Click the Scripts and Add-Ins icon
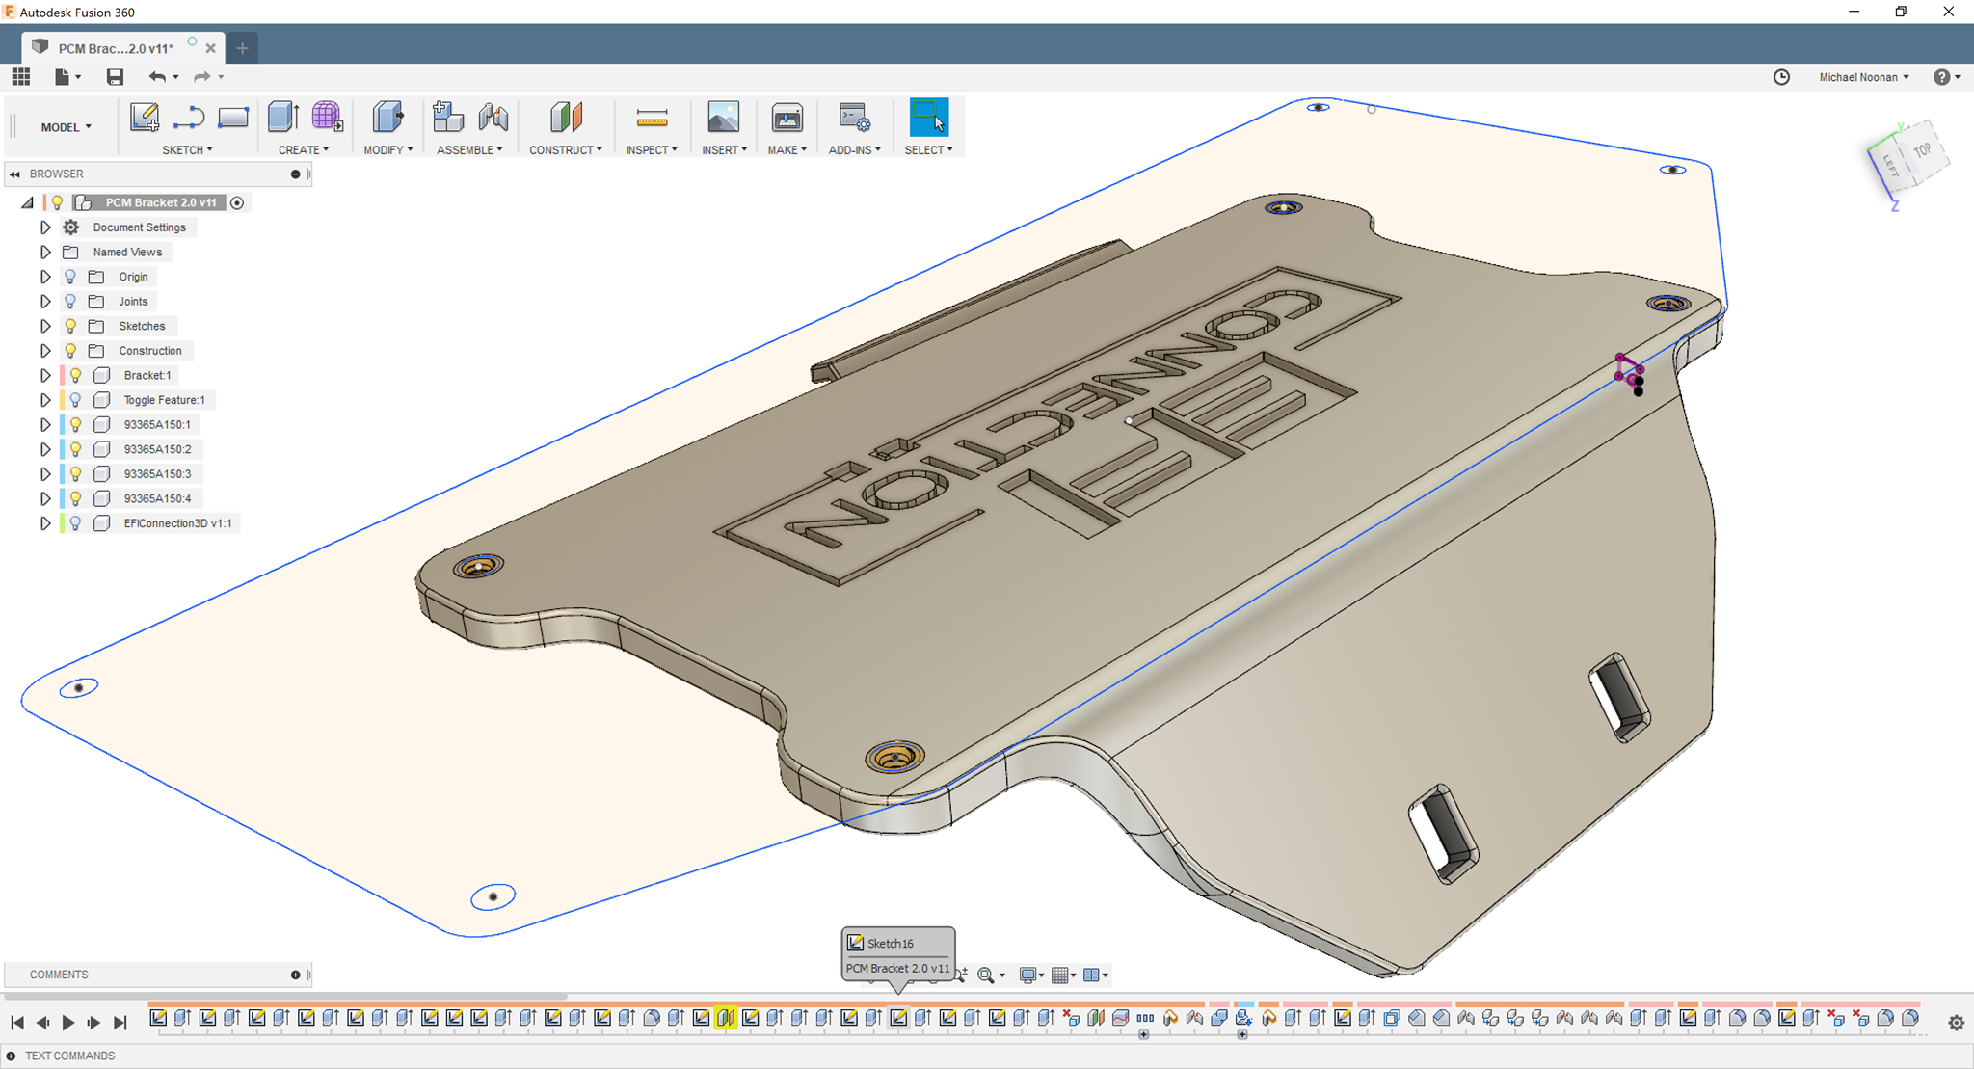This screenshot has width=1974, height=1069. click(x=854, y=118)
